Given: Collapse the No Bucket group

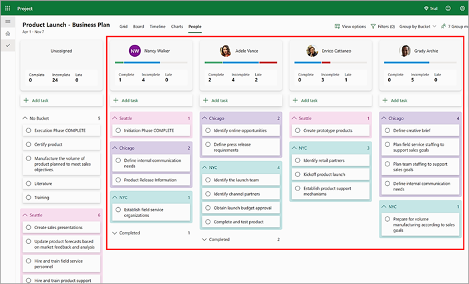Looking at the screenshot, I should coord(25,118).
